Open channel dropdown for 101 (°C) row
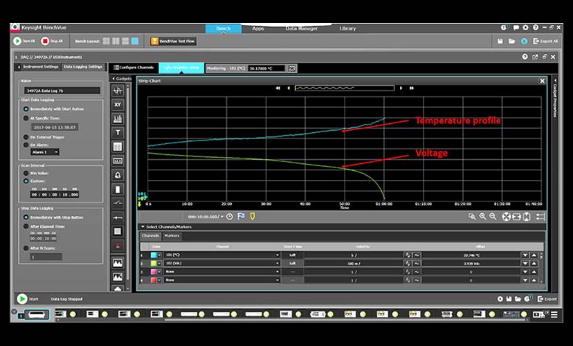Image resolution: width=573 pixels, height=346 pixels. pyautogui.click(x=278, y=255)
